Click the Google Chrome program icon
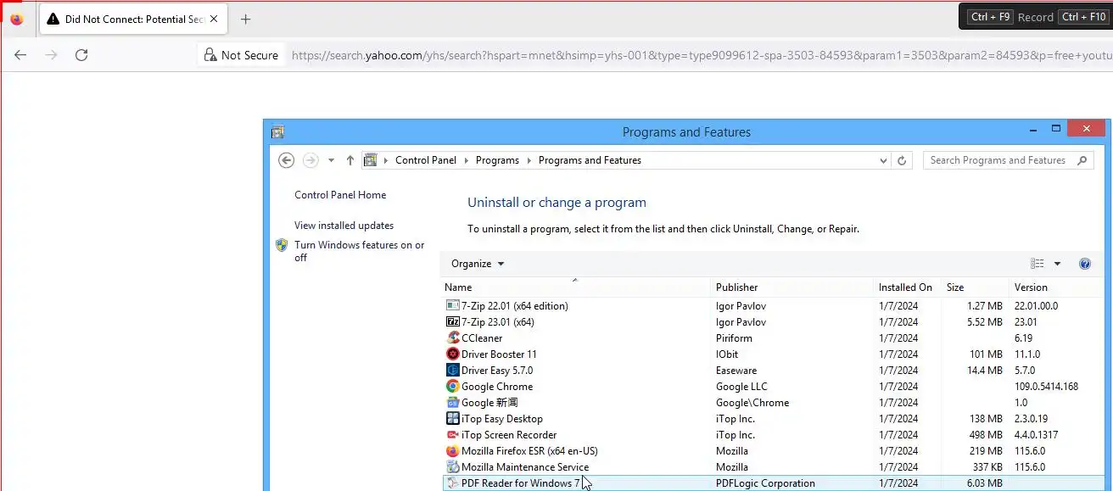 coord(453,387)
